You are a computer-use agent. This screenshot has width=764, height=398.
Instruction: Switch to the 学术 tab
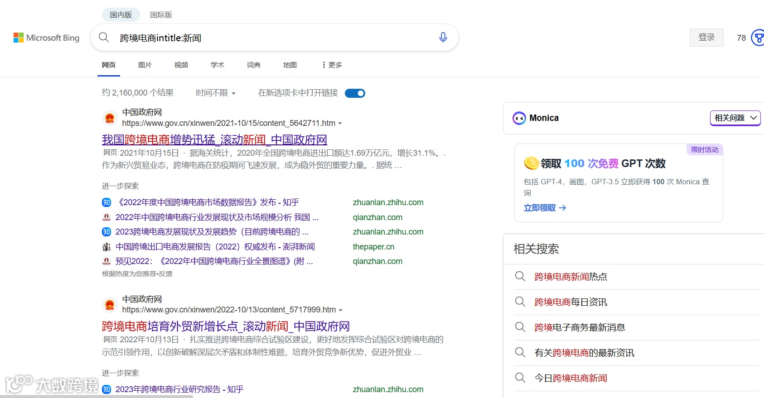coord(218,65)
